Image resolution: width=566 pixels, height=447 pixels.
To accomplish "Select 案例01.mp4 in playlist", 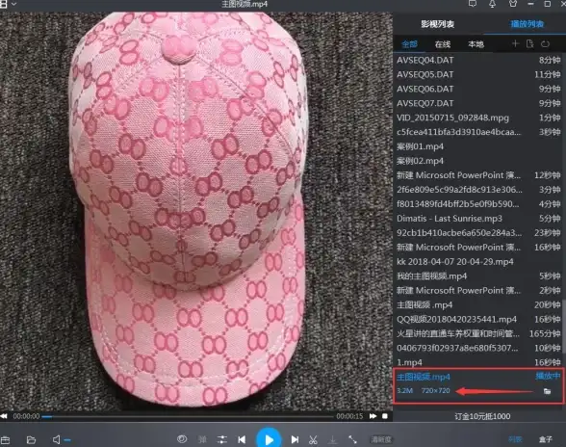I will click(x=478, y=146).
